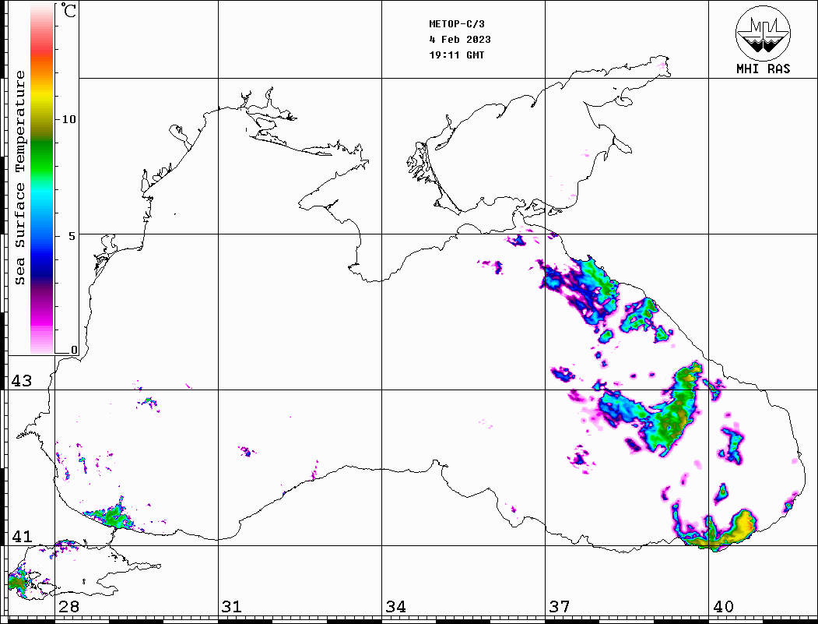The height and width of the screenshot is (624, 818).
Task: Click longitude label '28'
Action: [x=68, y=606]
